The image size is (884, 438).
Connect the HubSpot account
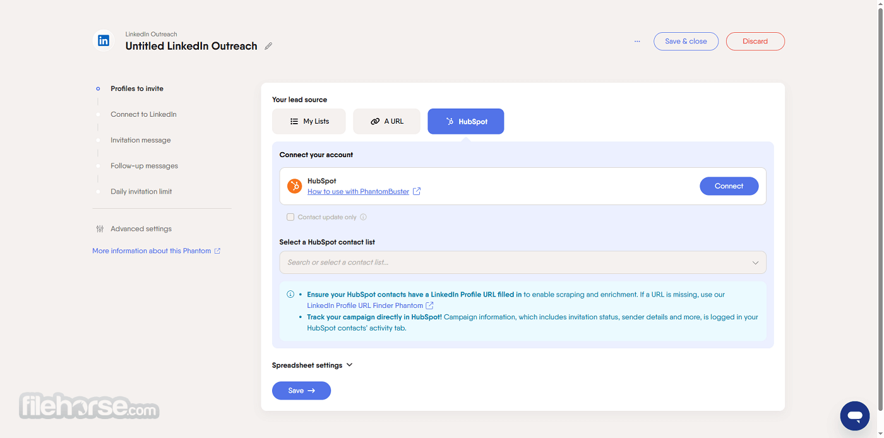tap(729, 186)
